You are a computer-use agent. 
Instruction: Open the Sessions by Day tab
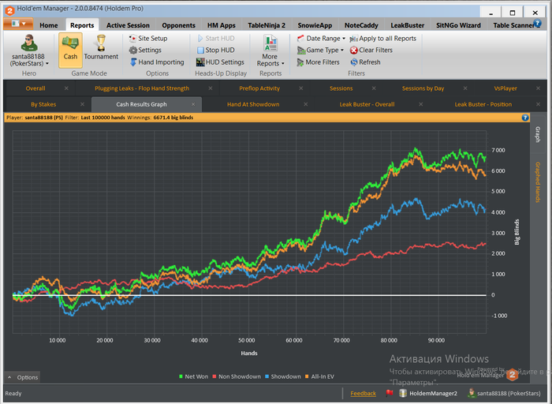point(423,88)
